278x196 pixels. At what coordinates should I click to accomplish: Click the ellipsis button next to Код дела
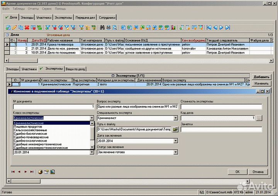pyautogui.click(x=259, y=118)
